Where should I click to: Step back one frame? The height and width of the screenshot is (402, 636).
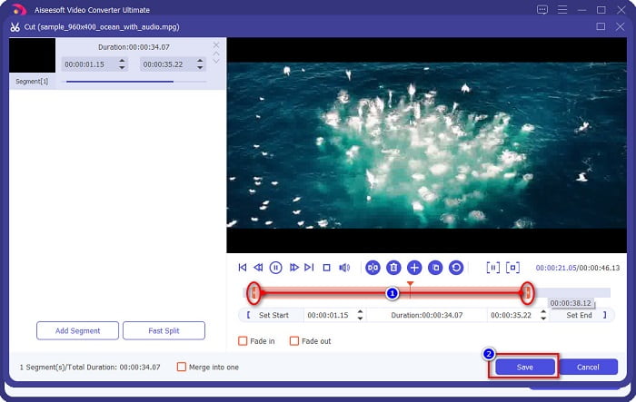point(258,268)
